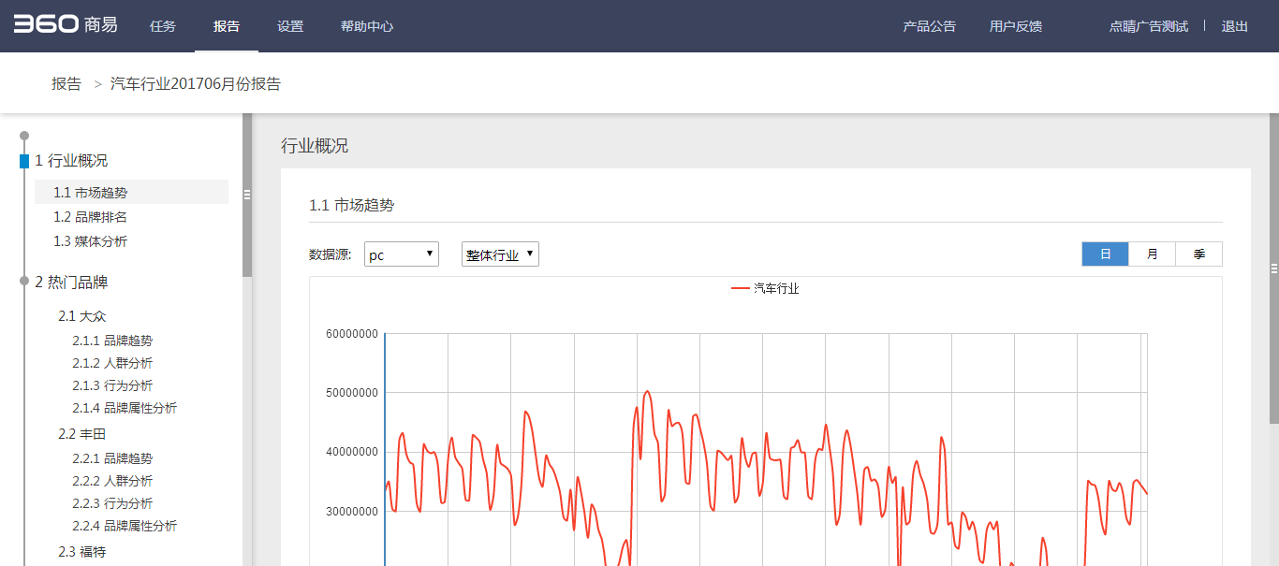
Task: Toggle the 汽车行业 legend series
Action: pyautogui.click(x=765, y=288)
